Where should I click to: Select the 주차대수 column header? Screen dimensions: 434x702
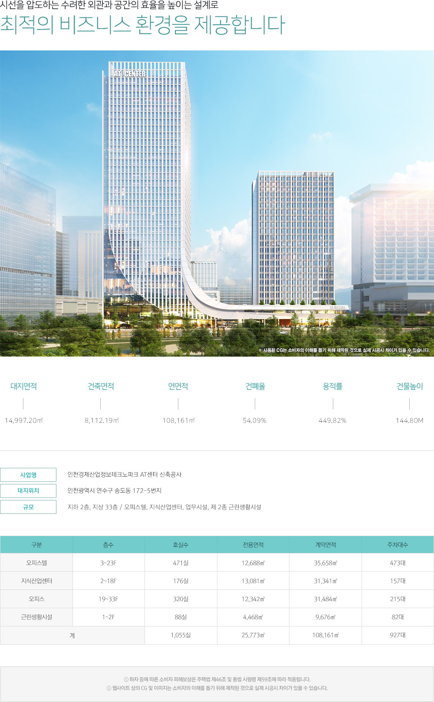click(x=398, y=545)
